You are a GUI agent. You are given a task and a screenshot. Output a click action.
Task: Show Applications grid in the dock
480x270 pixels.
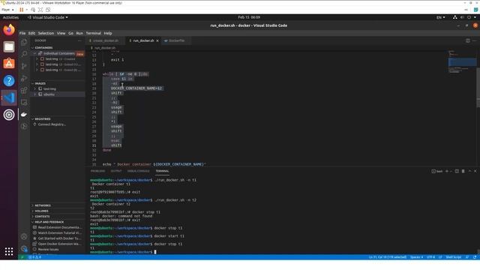pyautogui.click(x=9, y=251)
